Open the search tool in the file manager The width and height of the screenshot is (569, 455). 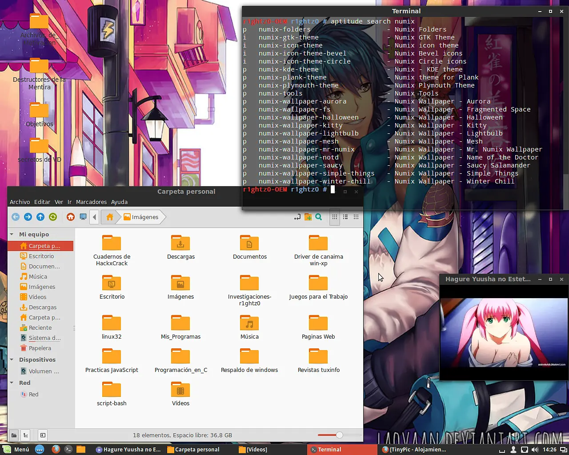pyautogui.click(x=319, y=217)
